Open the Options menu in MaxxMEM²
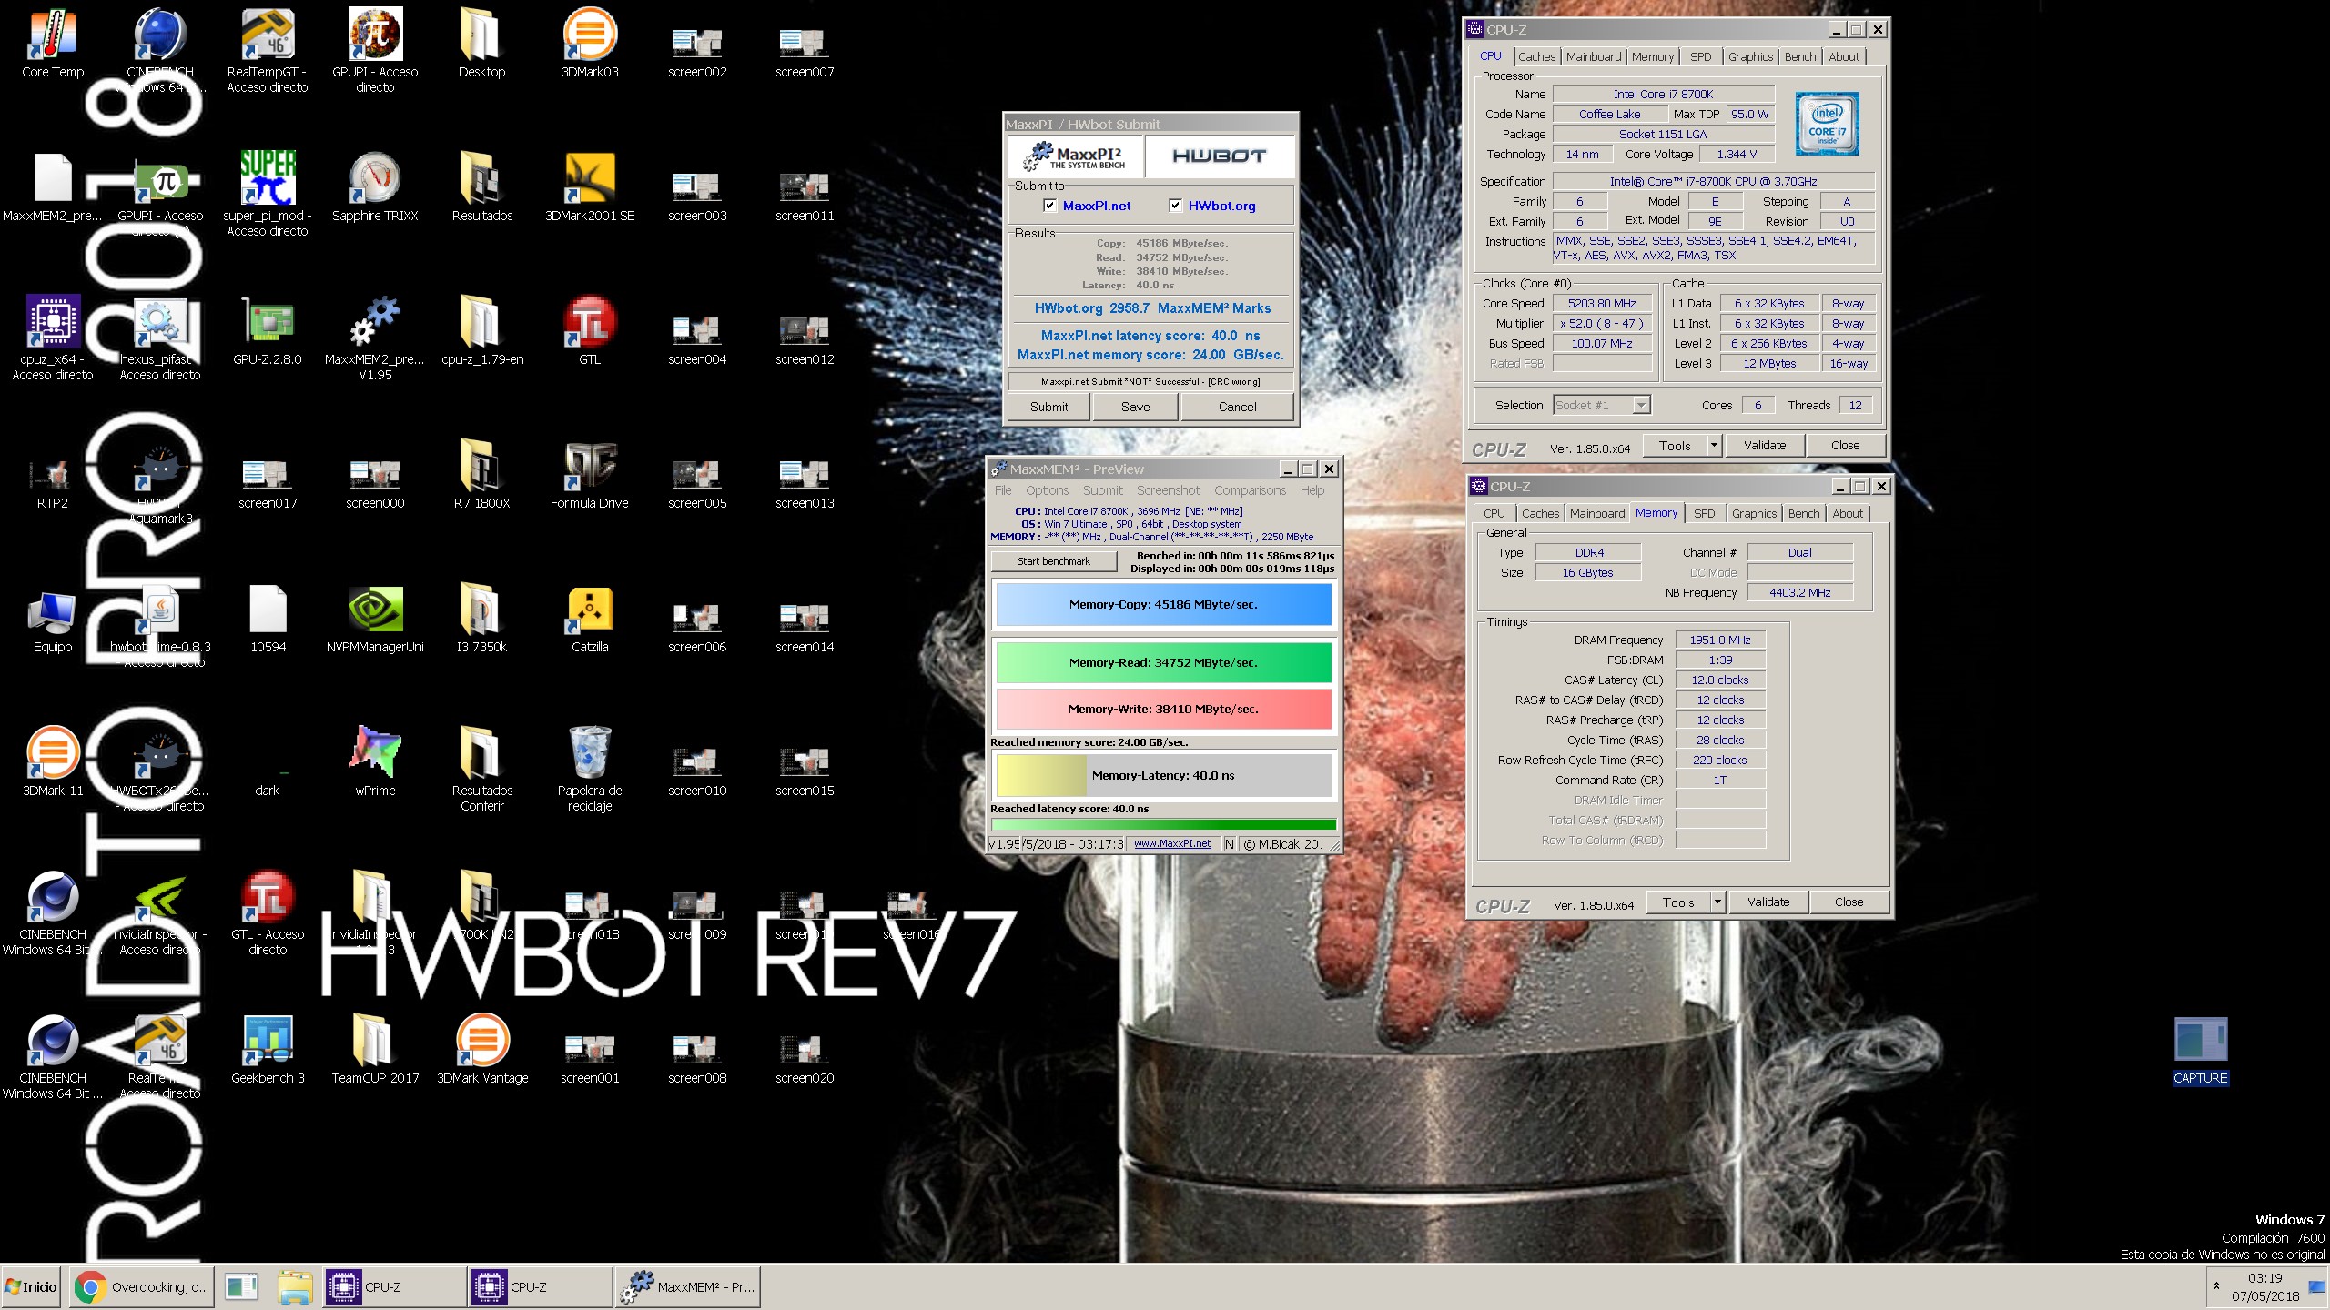The image size is (2330, 1310). (x=1047, y=490)
